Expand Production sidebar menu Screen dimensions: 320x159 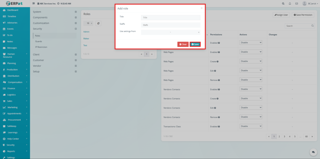click(15, 70)
